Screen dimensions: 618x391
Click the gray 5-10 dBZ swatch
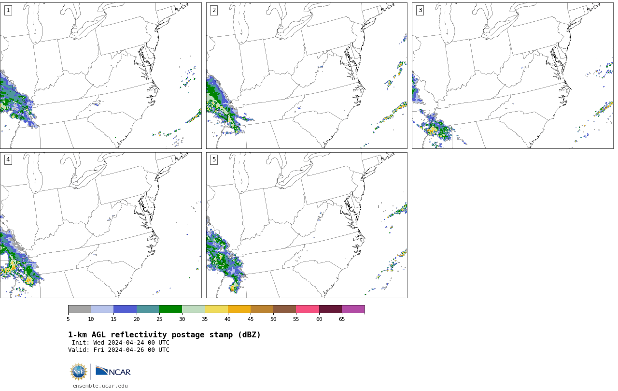pyautogui.click(x=79, y=309)
